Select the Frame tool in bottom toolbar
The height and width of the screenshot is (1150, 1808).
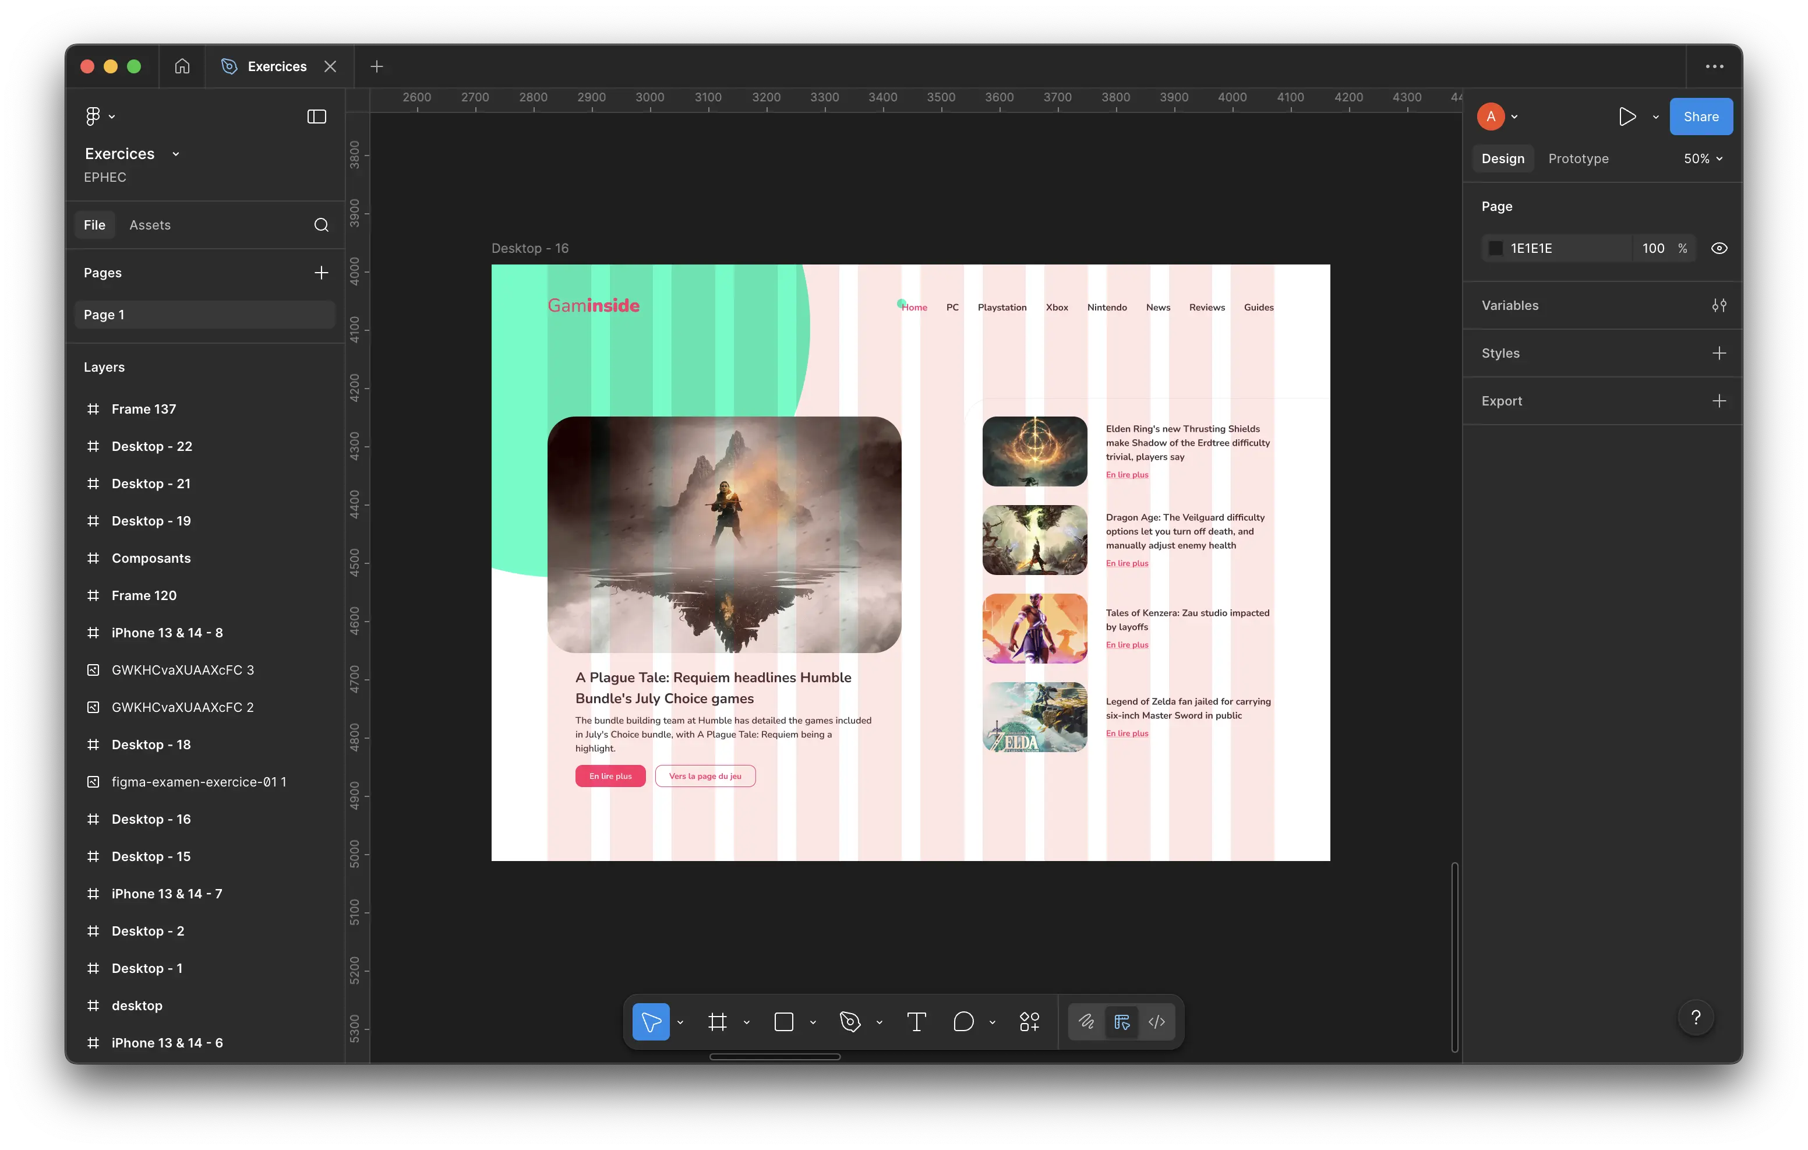click(x=717, y=1022)
